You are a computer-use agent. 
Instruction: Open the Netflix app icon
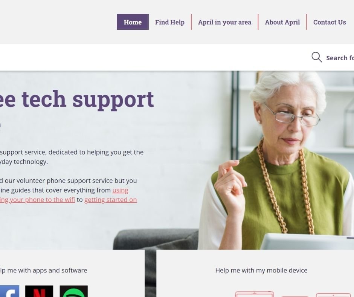click(39, 291)
